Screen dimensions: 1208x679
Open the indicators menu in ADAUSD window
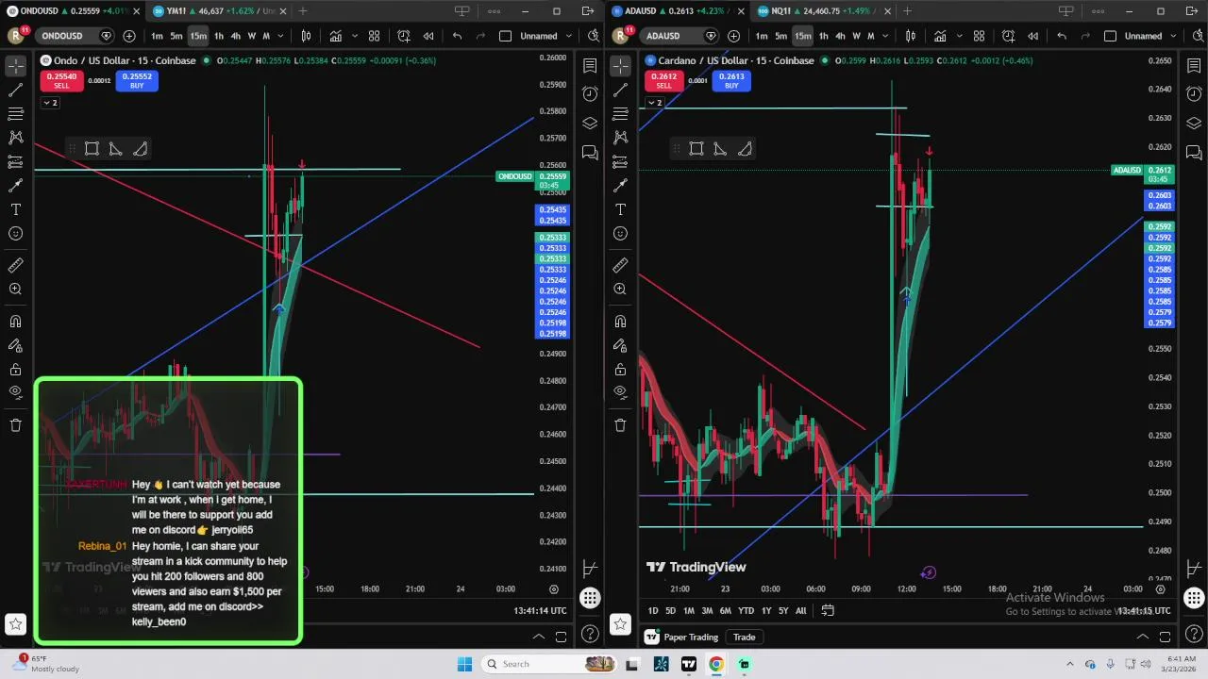[940, 36]
